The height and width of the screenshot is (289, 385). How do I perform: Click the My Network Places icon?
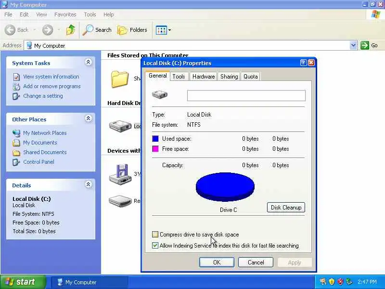tap(16, 133)
